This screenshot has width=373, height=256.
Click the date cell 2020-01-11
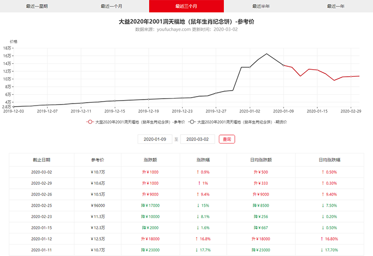(x=41, y=250)
